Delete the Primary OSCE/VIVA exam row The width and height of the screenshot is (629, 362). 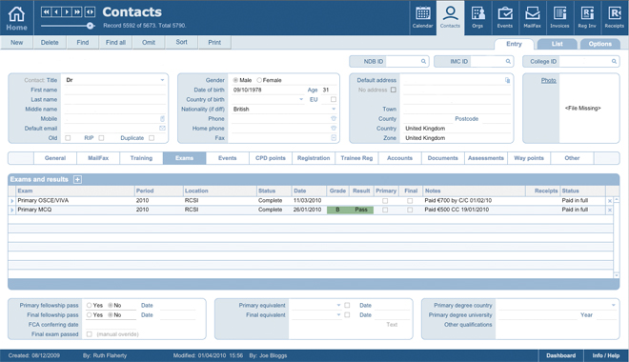(x=610, y=201)
